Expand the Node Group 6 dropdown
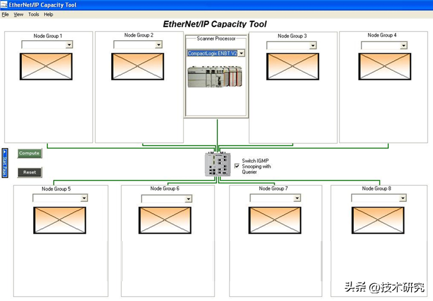Image resolution: width=433 pixels, height=301 pixels. (188, 199)
